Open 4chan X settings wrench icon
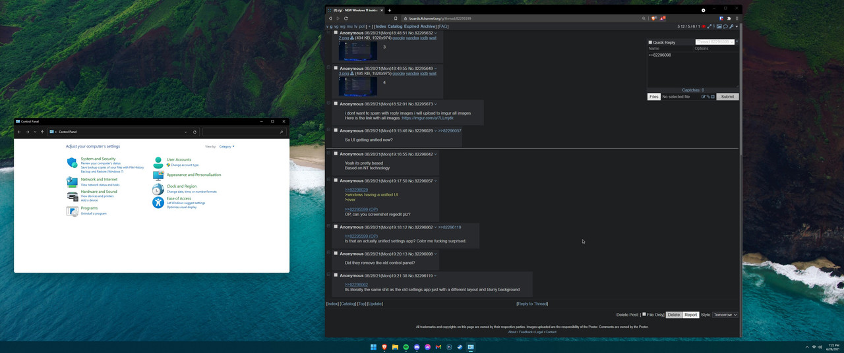The height and width of the screenshot is (353, 844). point(732,26)
